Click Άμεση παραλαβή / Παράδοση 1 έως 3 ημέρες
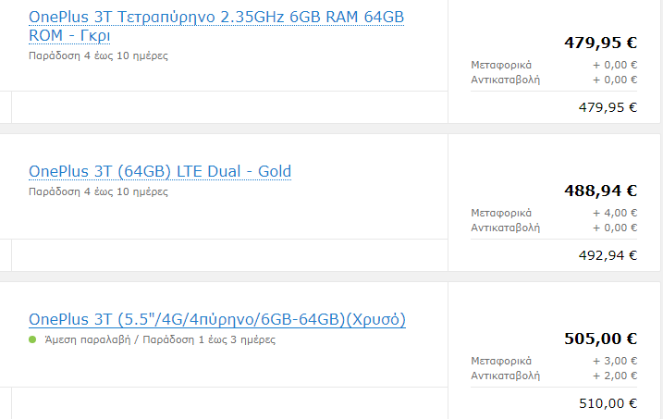 tap(160, 340)
